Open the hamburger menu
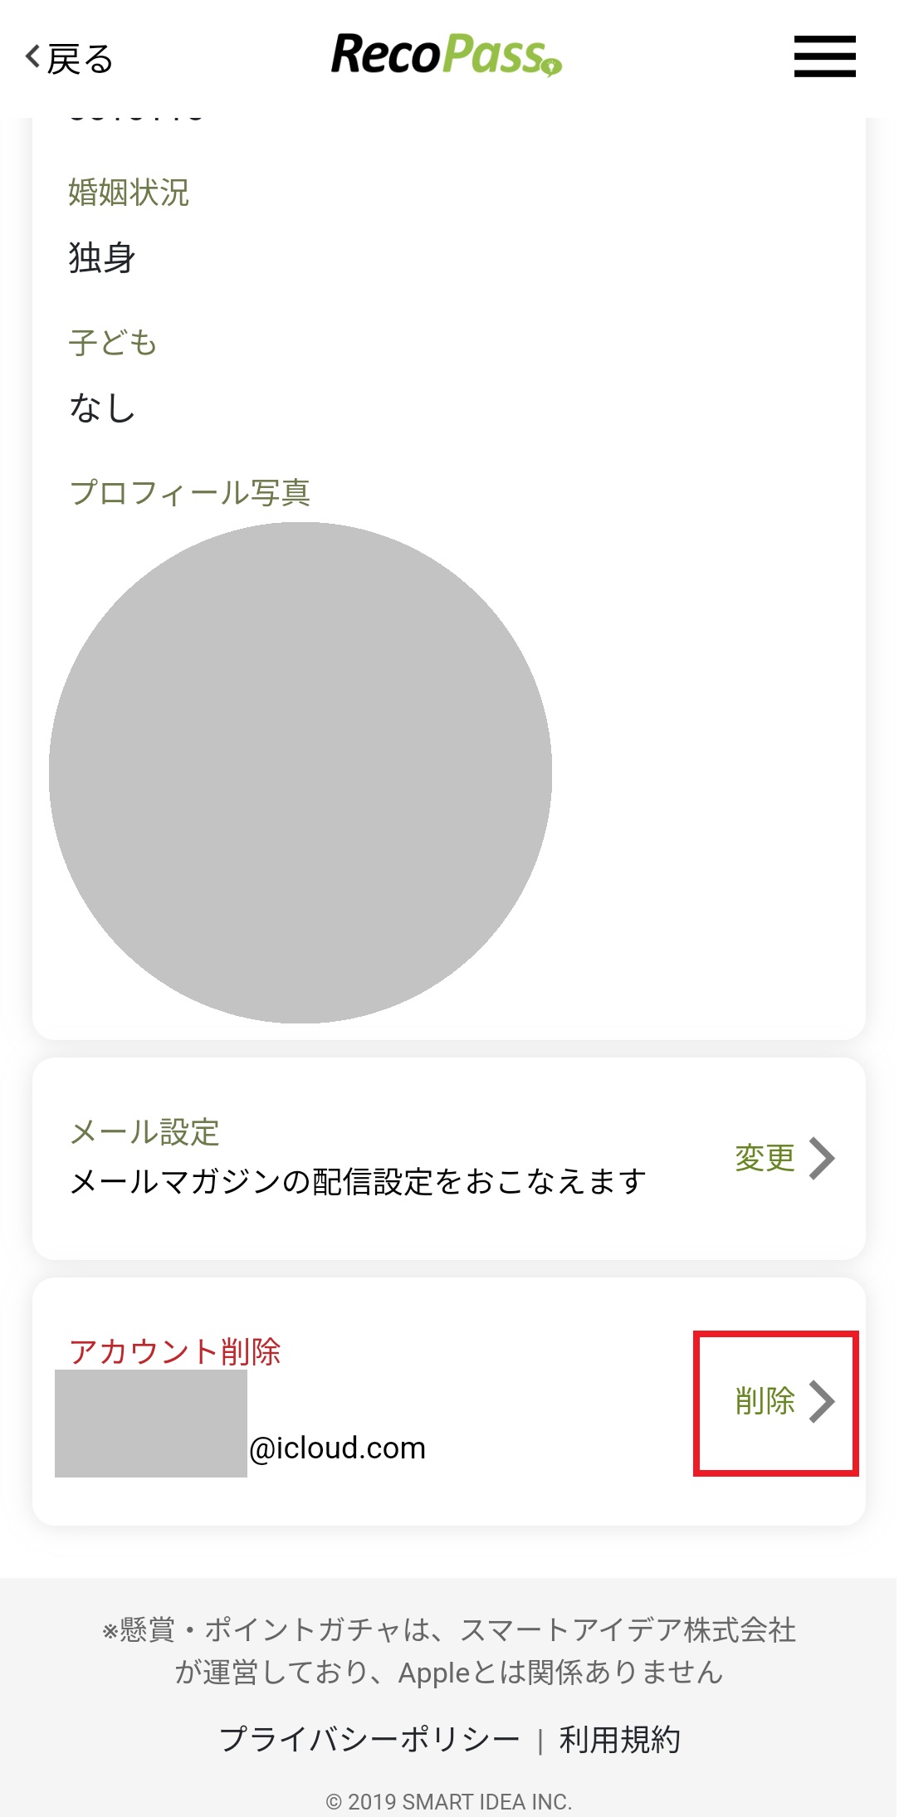The height and width of the screenshot is (1817, 899). (824, 56)
